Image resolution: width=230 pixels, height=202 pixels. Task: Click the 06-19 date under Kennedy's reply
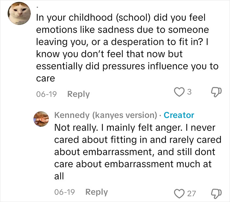coord(65,192)
